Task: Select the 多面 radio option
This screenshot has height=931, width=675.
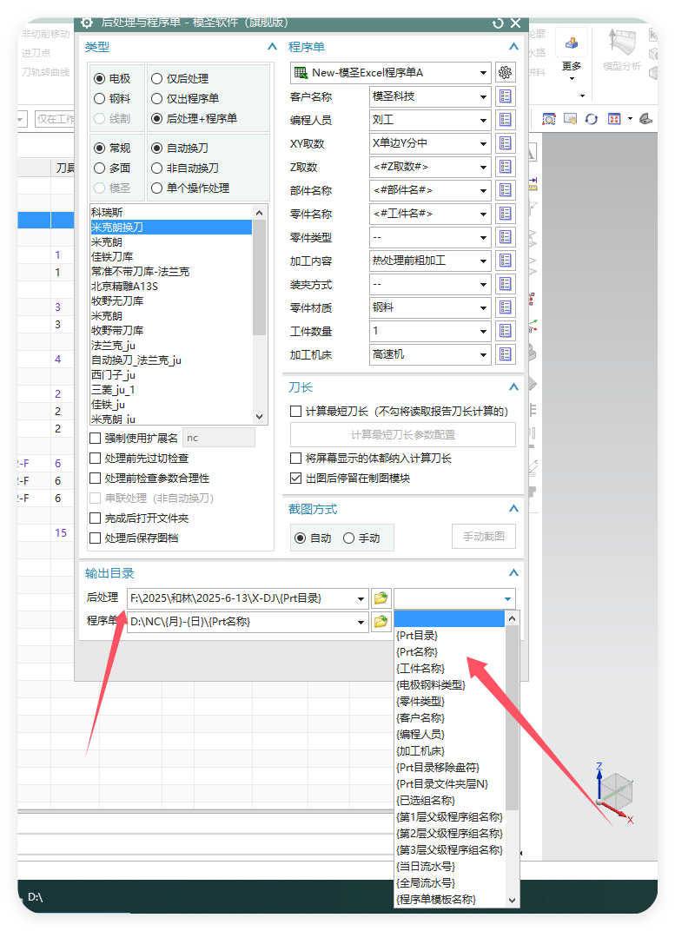Action: [x=111, y=168]
